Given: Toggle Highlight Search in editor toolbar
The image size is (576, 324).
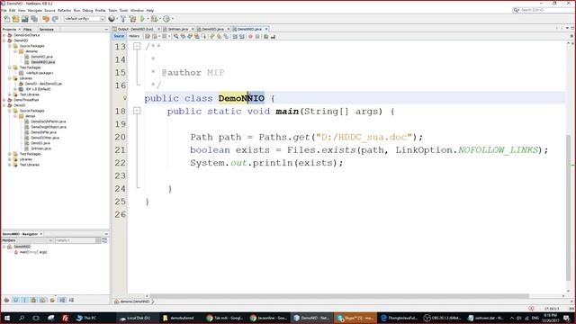Looking at the screenshot, I should point(196,36).
